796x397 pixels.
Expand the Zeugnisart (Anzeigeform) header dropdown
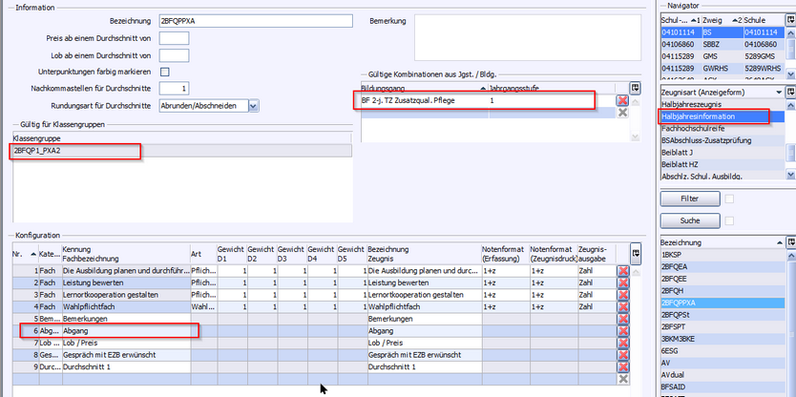click(x=779, y=92)
